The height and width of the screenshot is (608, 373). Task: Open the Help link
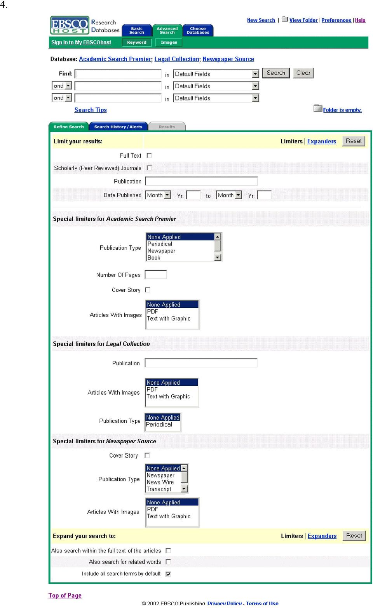pyautogui.click(x=360, y=20)
